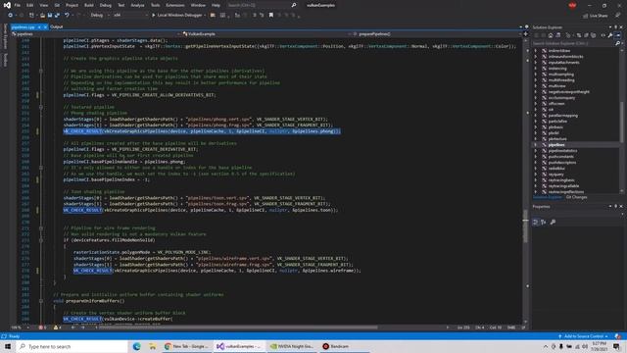Click Properties panel Categorized icon

click(536, 223)
